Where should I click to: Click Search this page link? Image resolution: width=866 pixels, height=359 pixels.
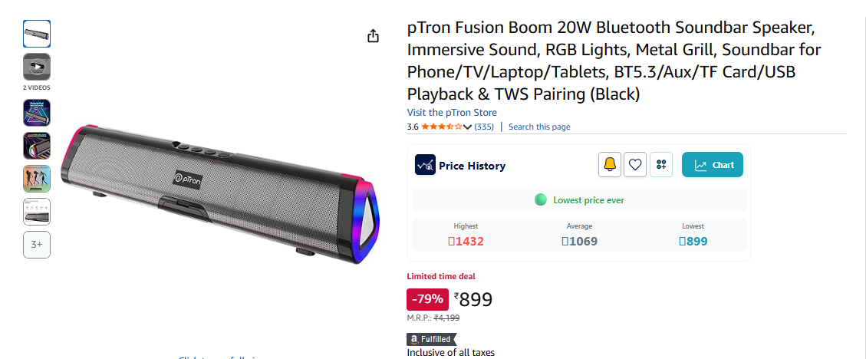(539, 127)
